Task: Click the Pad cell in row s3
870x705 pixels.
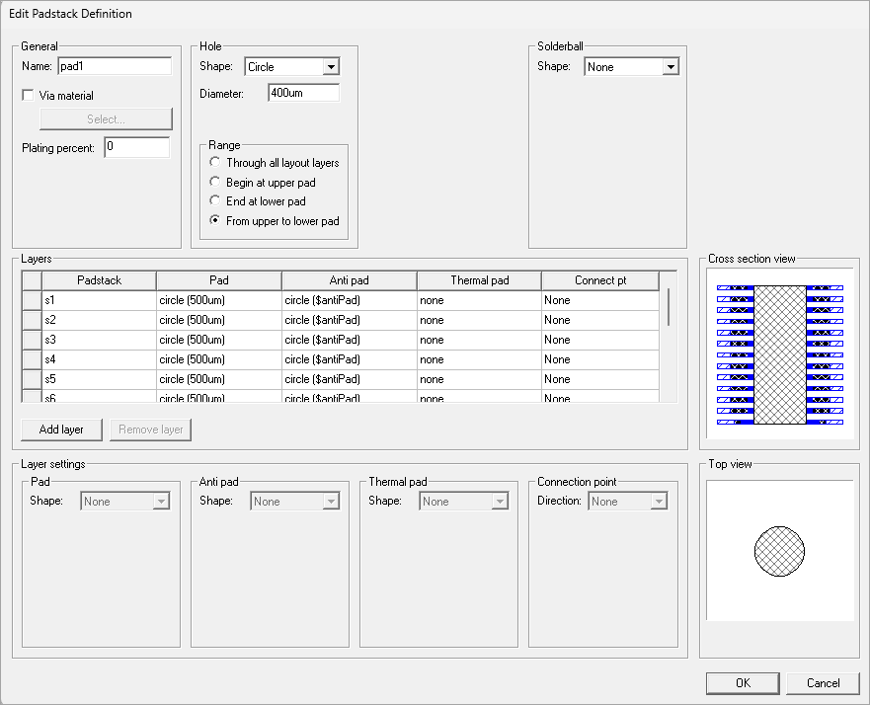Action: (x=219, y=340)
